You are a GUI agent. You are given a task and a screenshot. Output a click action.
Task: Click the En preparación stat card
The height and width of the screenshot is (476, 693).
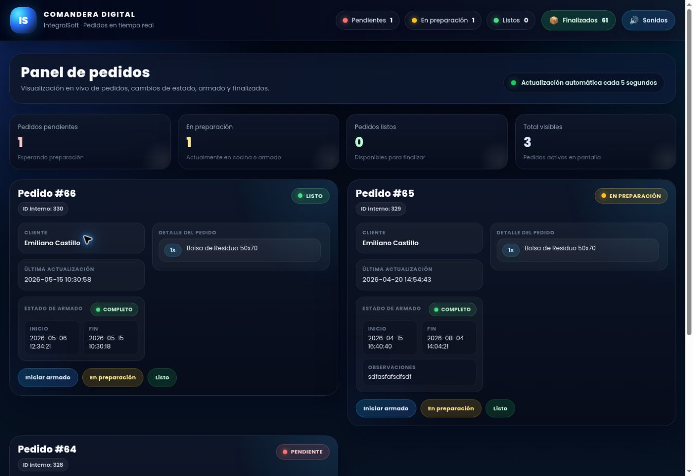pos(259,142)
